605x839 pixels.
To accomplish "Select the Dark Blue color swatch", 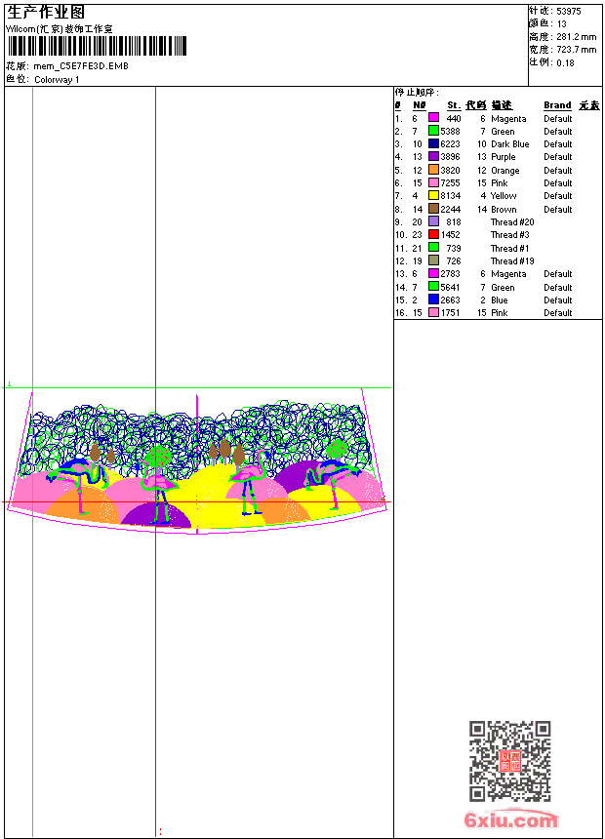I will click(x=433, y=144).
